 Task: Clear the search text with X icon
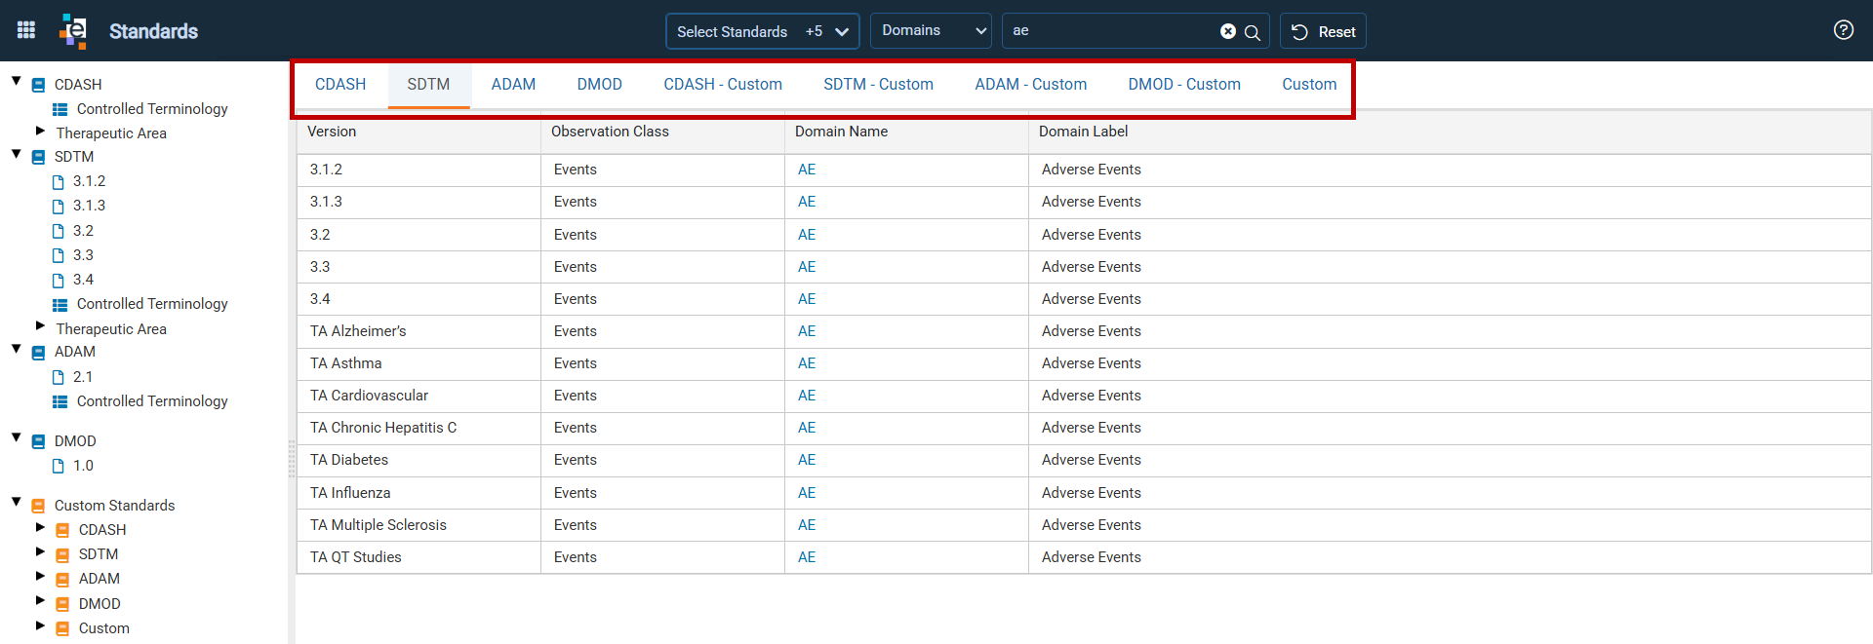coord(1228,31)
